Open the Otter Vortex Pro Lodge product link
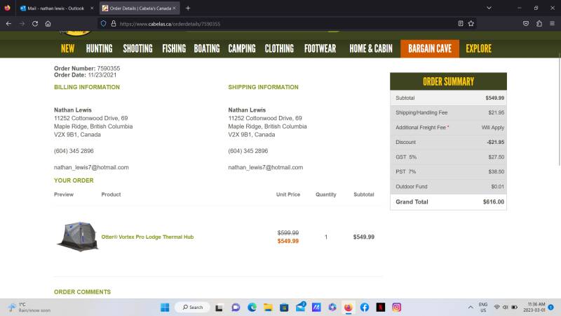Image resolution: width=561 pixels, height=316 pixels. click(147, 237)
